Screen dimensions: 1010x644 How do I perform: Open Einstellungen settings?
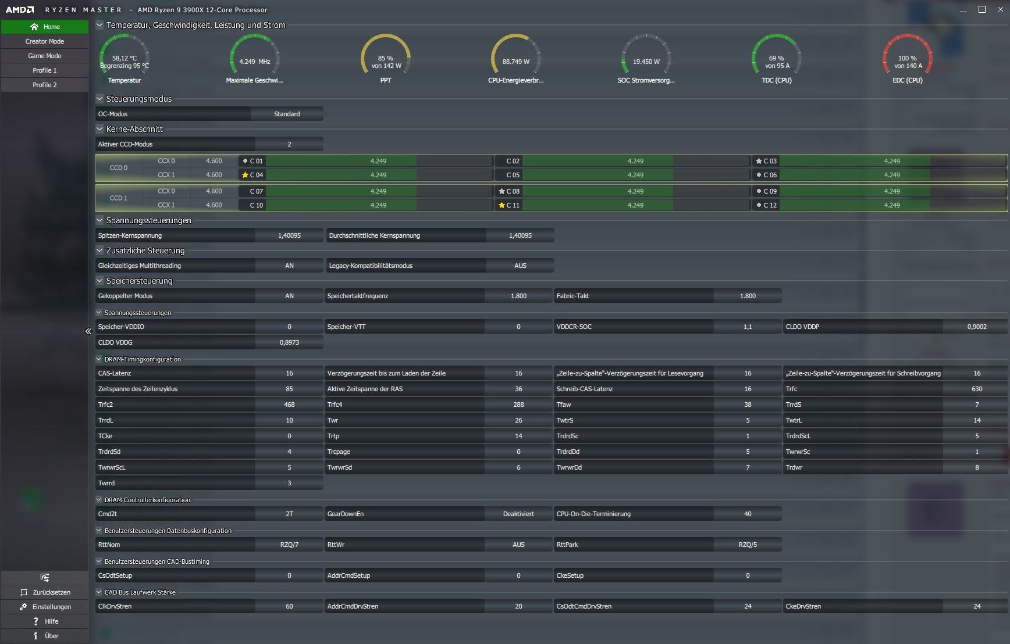click(45, 607)
